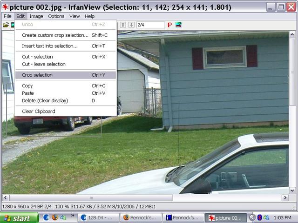Image resolution: width=298 pixels, height=223 pixels.
Task: Click the horizontal scrollbar thumb
Action: click(91, 197)
